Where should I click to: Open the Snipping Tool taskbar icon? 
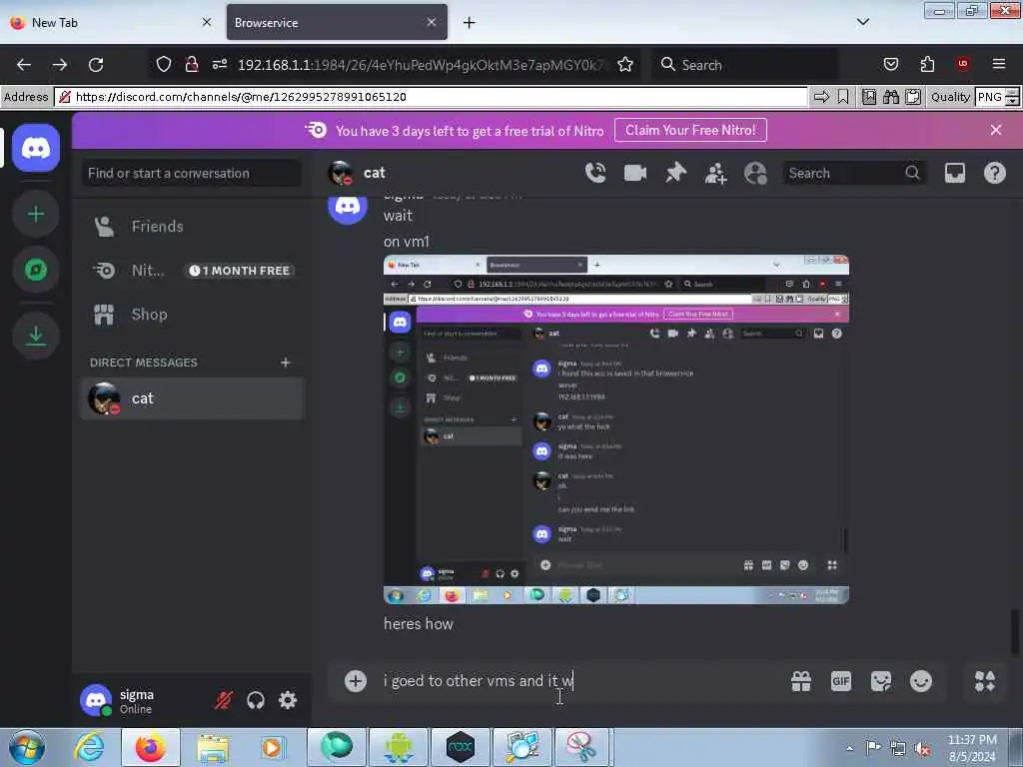pos(582,747)
